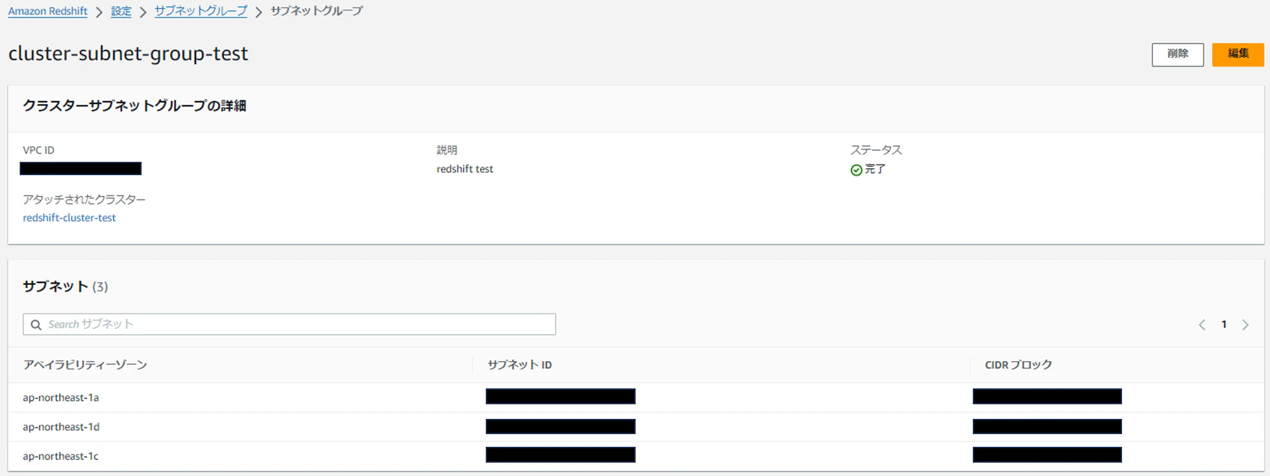Click the VPC ID label
The width and height of the screenshot is (1270, 476).
click(39, 150)
